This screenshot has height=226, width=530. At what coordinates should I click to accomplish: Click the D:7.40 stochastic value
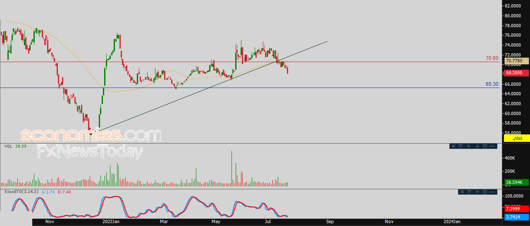pyautogui.click(x=64, y=192)
